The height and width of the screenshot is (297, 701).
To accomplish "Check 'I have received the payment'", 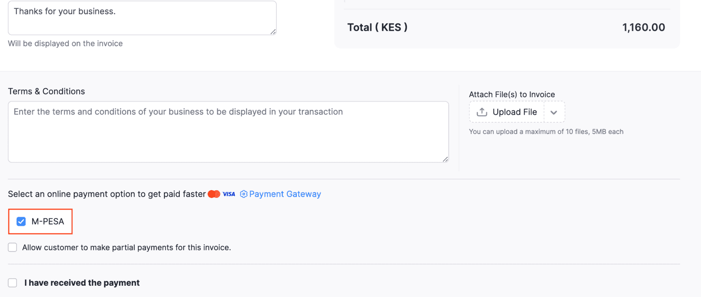I will tap(12, 282).
